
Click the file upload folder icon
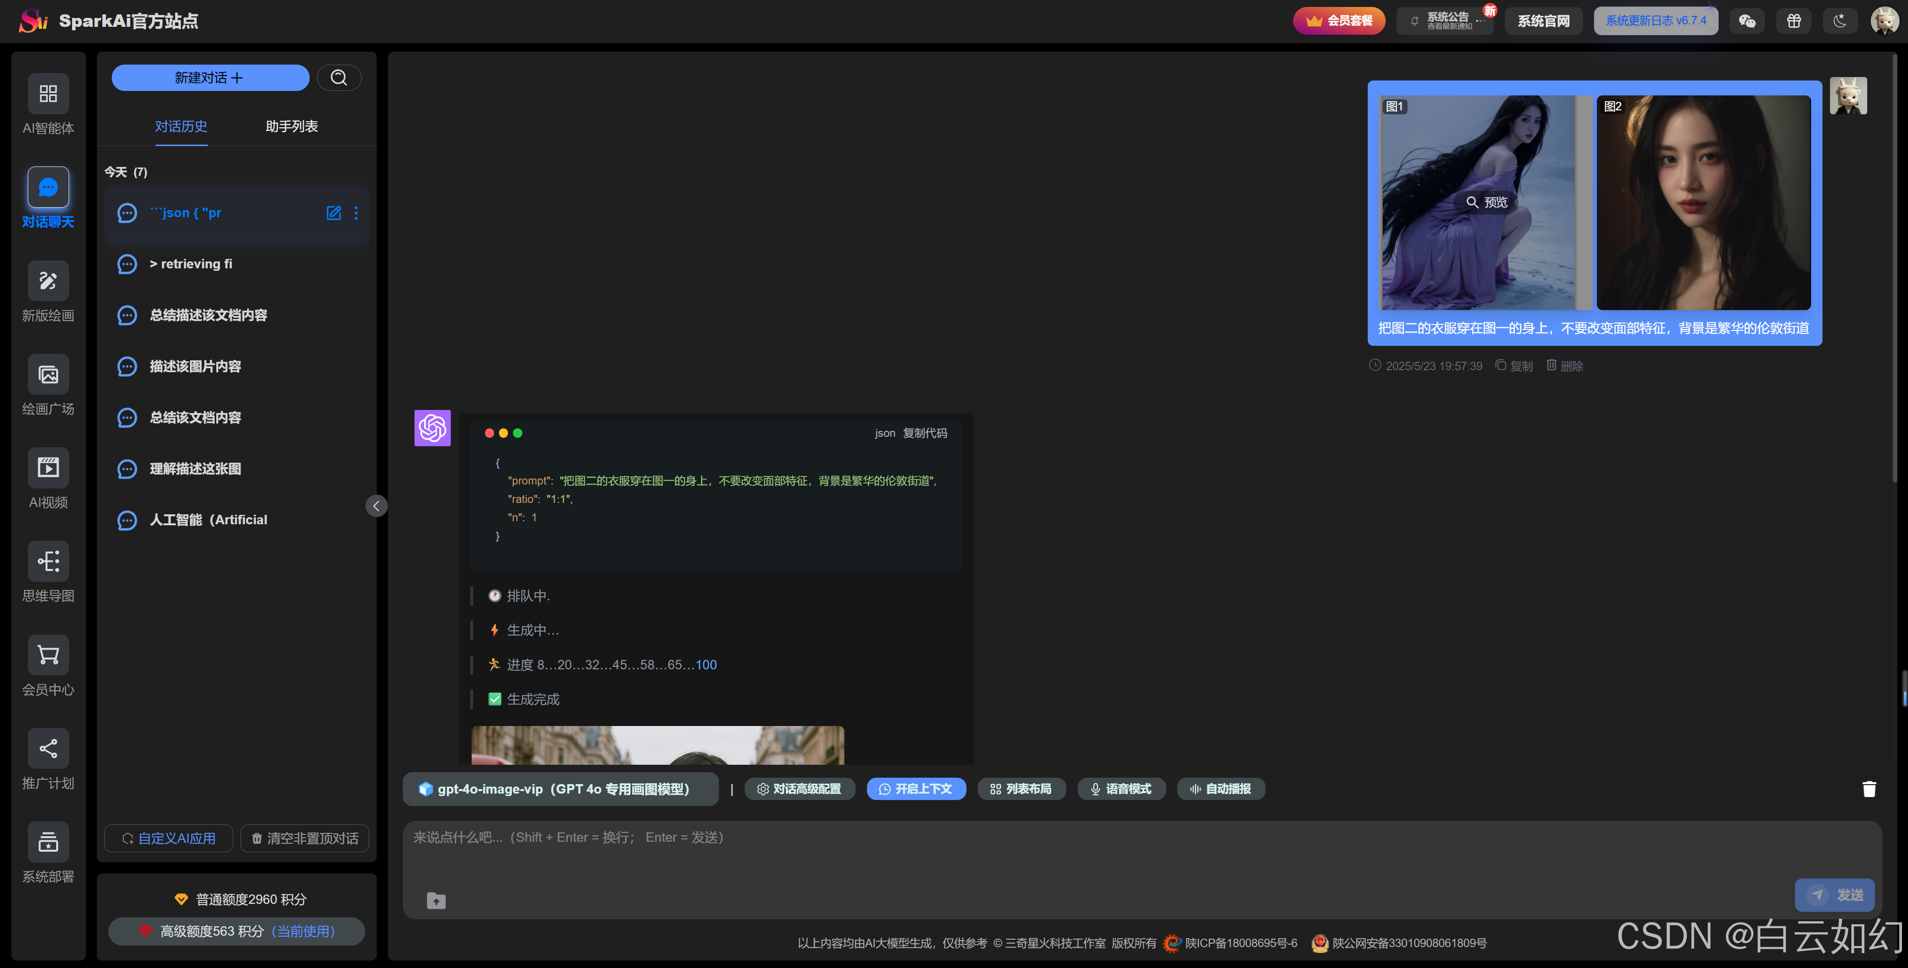(436, 900)
